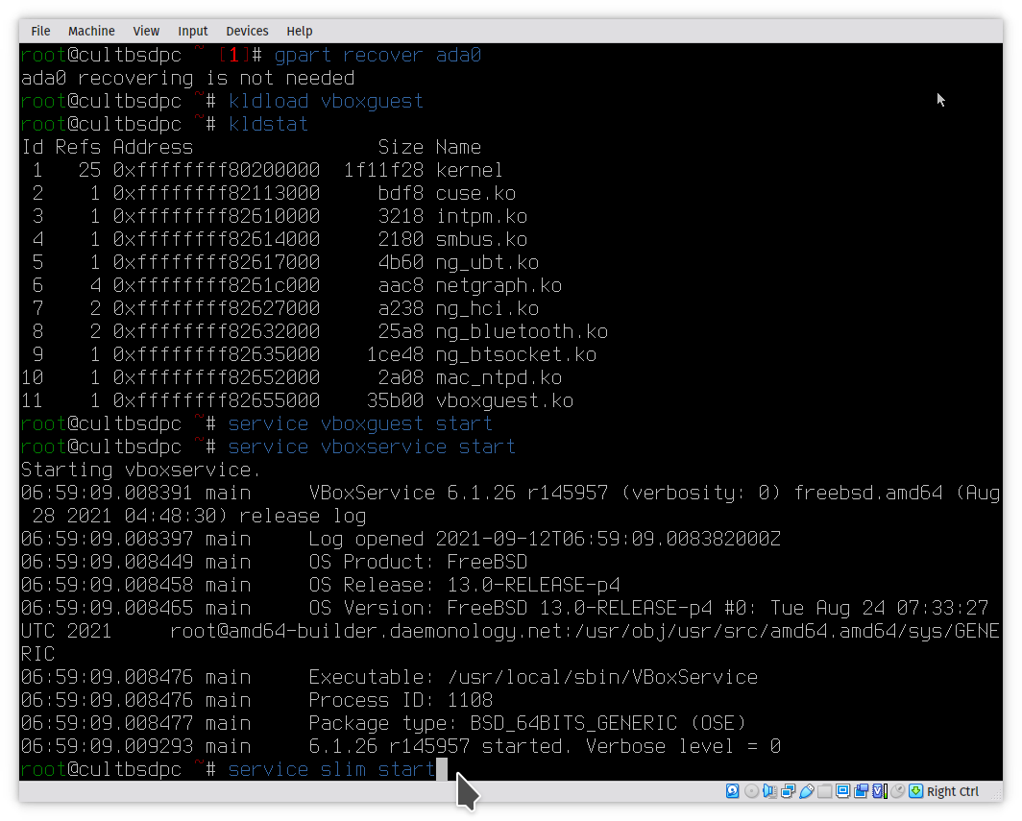Expand the View menu
Viewport: 1022px width, 821px height.
[146, 32]
